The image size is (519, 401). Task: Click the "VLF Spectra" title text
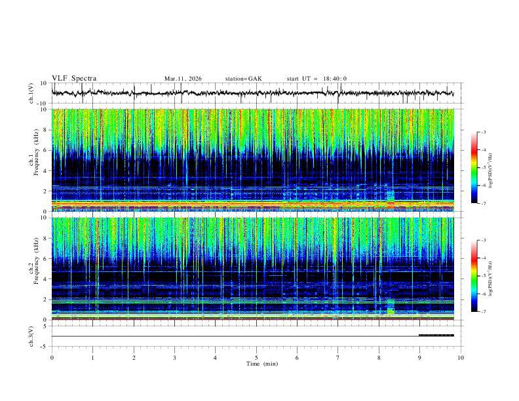74,79
